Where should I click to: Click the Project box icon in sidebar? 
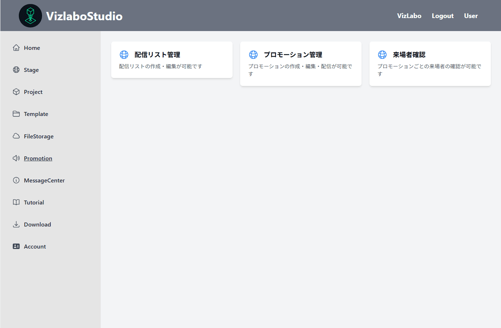(16, 92)
